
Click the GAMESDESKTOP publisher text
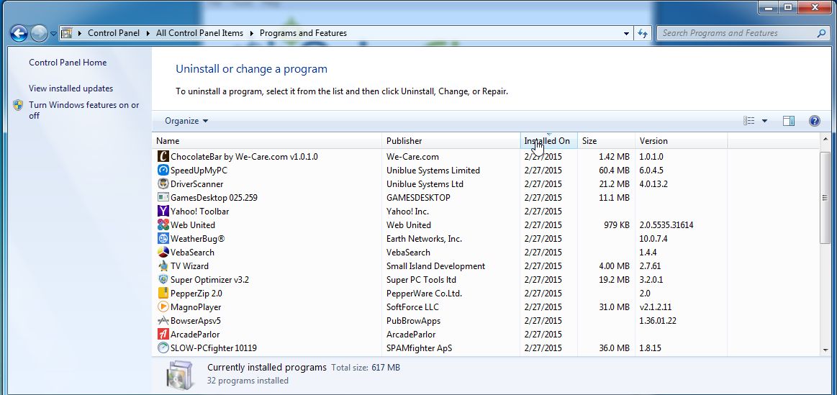[x=418, y=197]
